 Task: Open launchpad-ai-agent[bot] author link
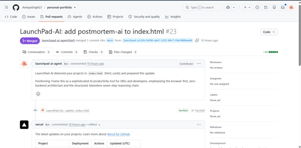tap(58, 41)
